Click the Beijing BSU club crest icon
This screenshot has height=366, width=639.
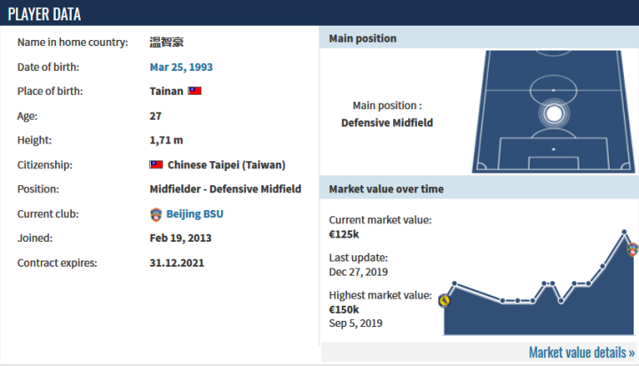(156, 214)
